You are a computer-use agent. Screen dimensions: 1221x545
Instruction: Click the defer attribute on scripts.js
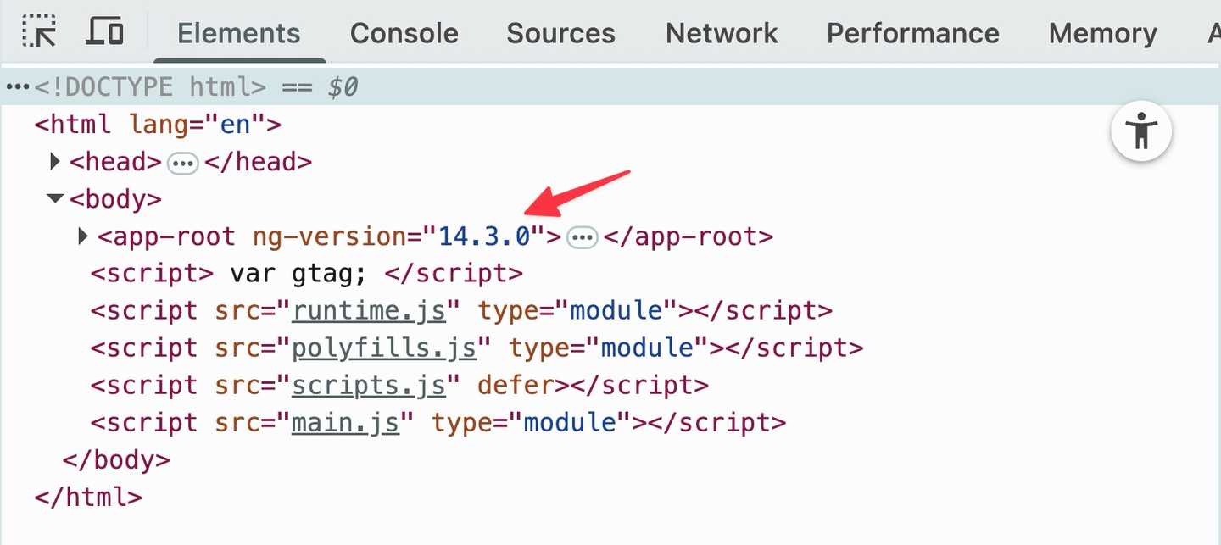pos(515,386)
